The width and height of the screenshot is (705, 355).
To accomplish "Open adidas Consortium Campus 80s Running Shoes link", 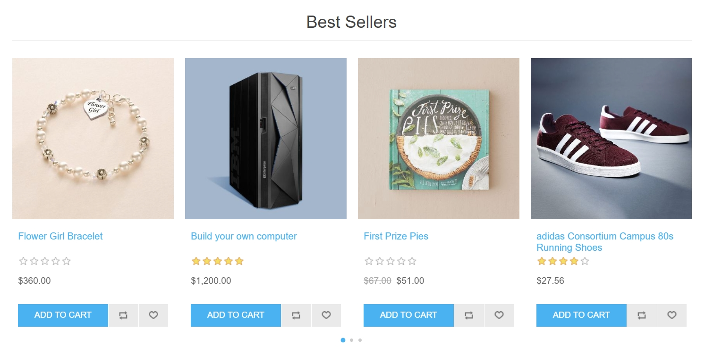I will coord(605,242).
